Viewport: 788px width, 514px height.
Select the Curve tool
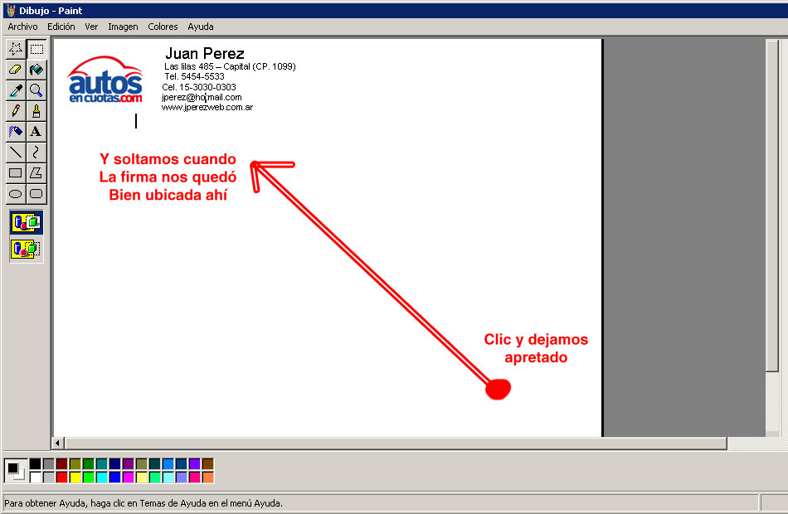(36, 152)
